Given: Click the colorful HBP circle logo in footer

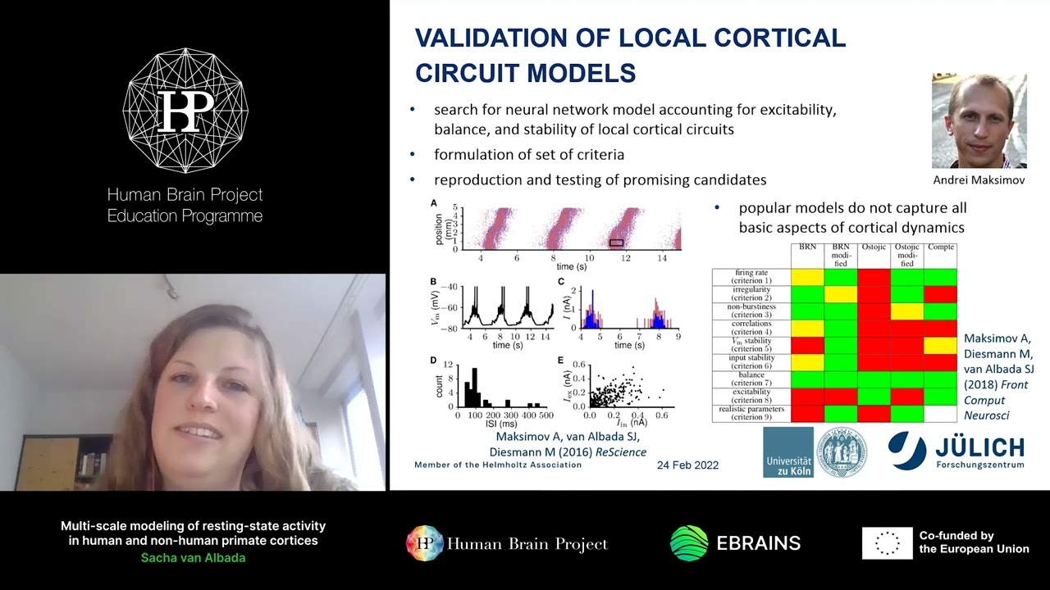Looking at the screenshot, I should (425, 543).
